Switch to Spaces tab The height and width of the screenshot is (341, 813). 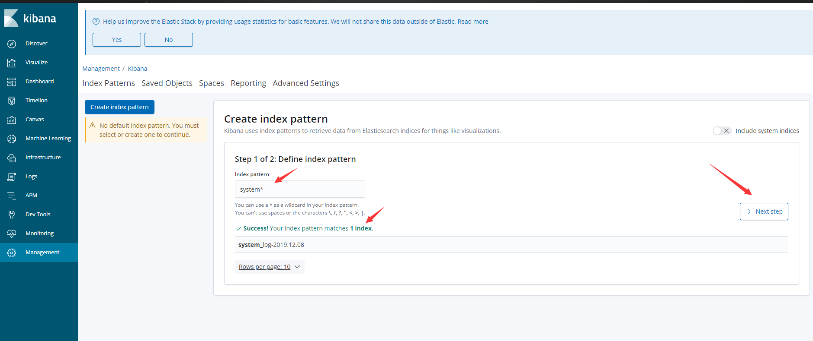(x=212, y=83)
